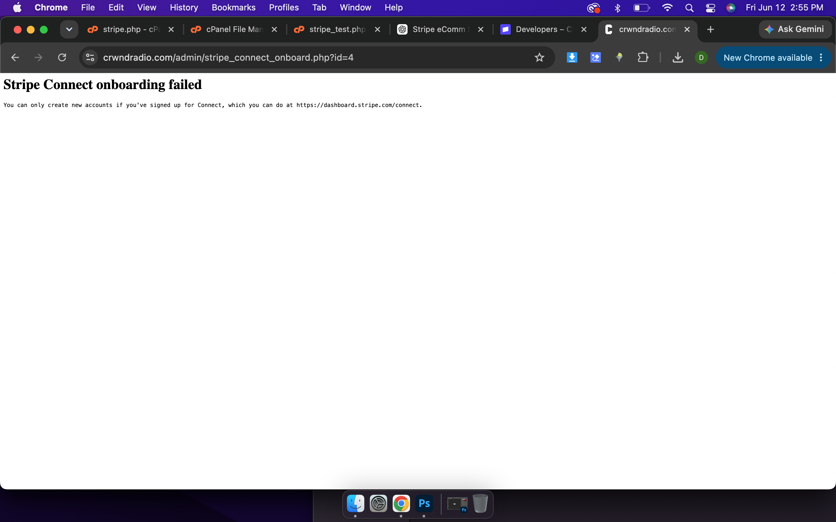Click the Bluetooth status icon
Screen dimensions: 836x522
(x=617, y=8)
